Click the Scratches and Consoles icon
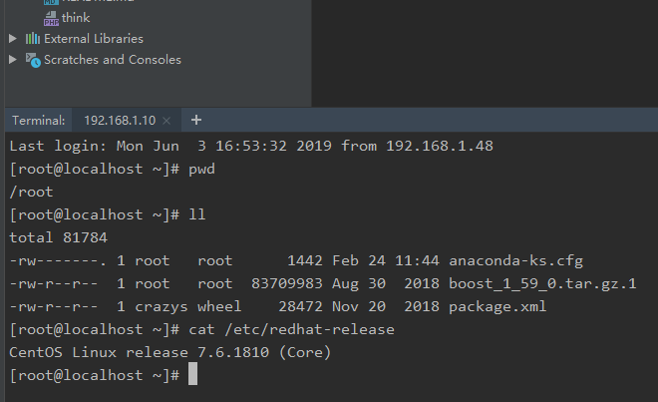Viewport: 658px width, 402px height. point(32,60)
